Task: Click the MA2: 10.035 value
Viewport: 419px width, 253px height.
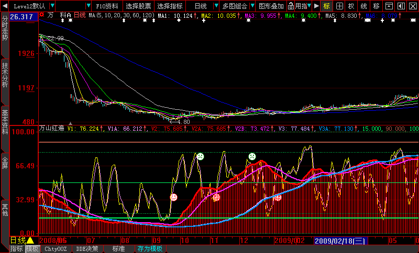Action: point(221,16)
